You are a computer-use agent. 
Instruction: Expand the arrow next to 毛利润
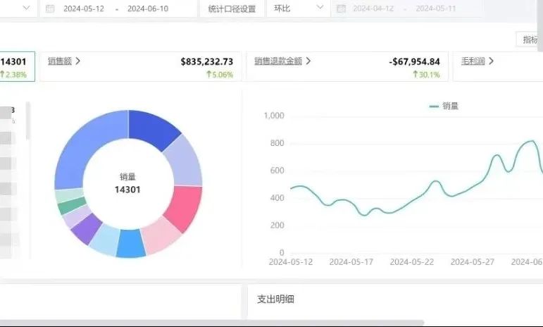coord(491,61)
